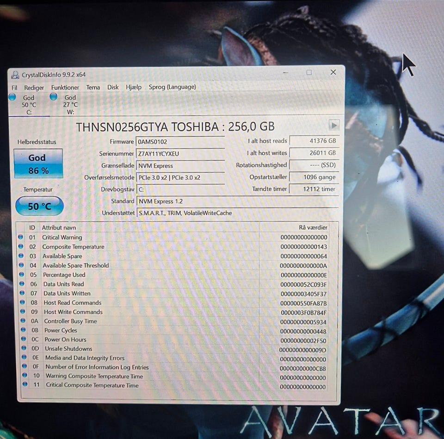Click status dot for Unsafe Shutdowns row
Viewport: 444px width, 439px height.
(24, 348)
